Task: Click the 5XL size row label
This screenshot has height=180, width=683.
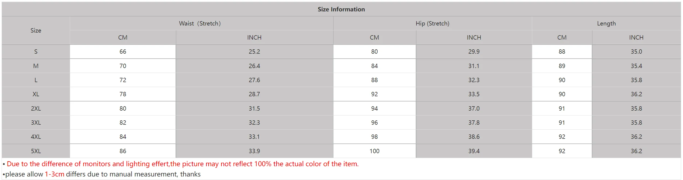Action: click(x=36, y=151)
